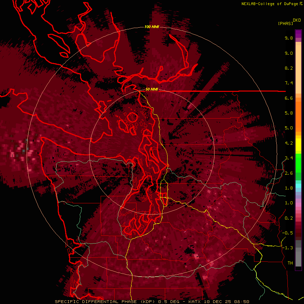
Task: Click the -0.5 color scale value
Action: 287,233
